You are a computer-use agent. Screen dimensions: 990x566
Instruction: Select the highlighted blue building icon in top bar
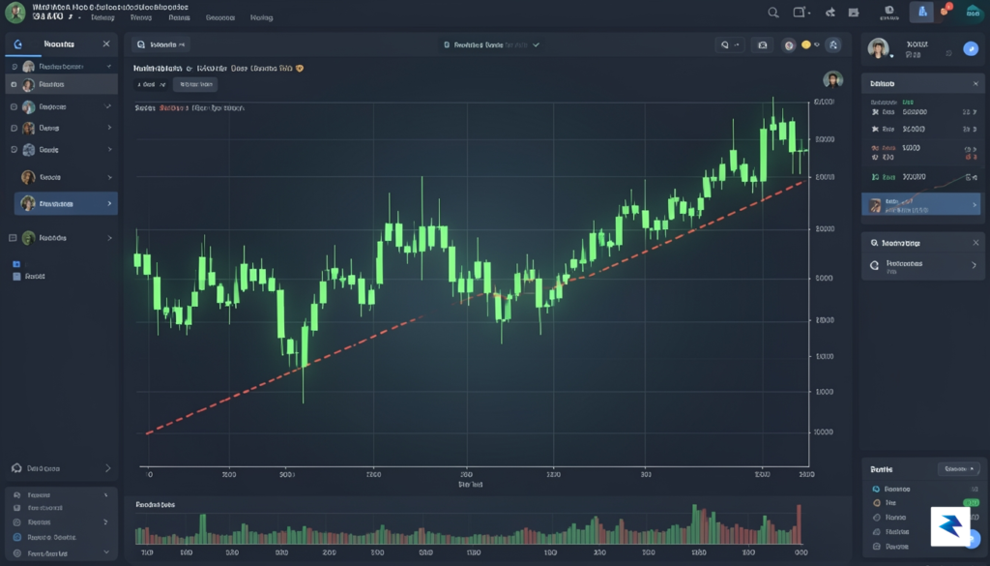[921, 12]
